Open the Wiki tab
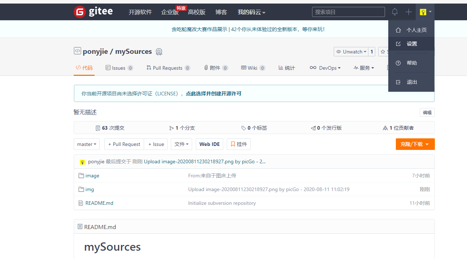 253,68
